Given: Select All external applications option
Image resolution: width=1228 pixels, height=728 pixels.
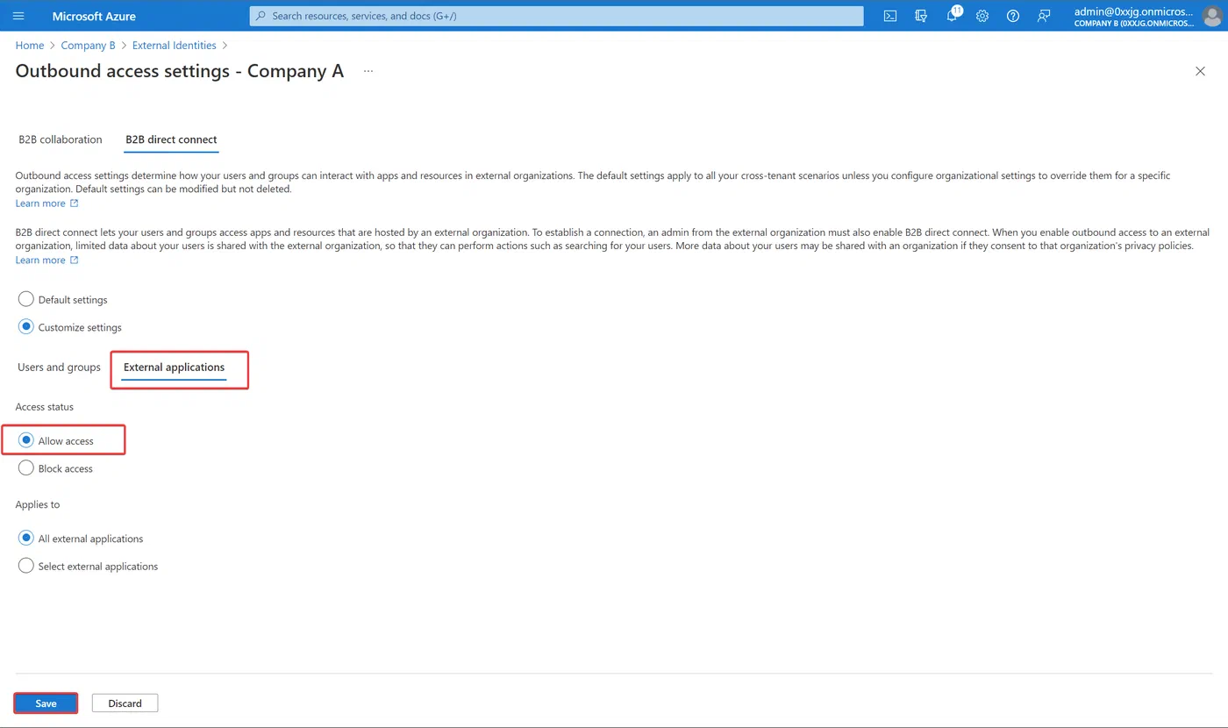Looking at the screenshot, I should click(26, 539).
